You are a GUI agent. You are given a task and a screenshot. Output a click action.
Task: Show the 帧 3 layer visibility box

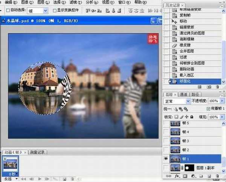pyautogui.click(x=166, y=141)
